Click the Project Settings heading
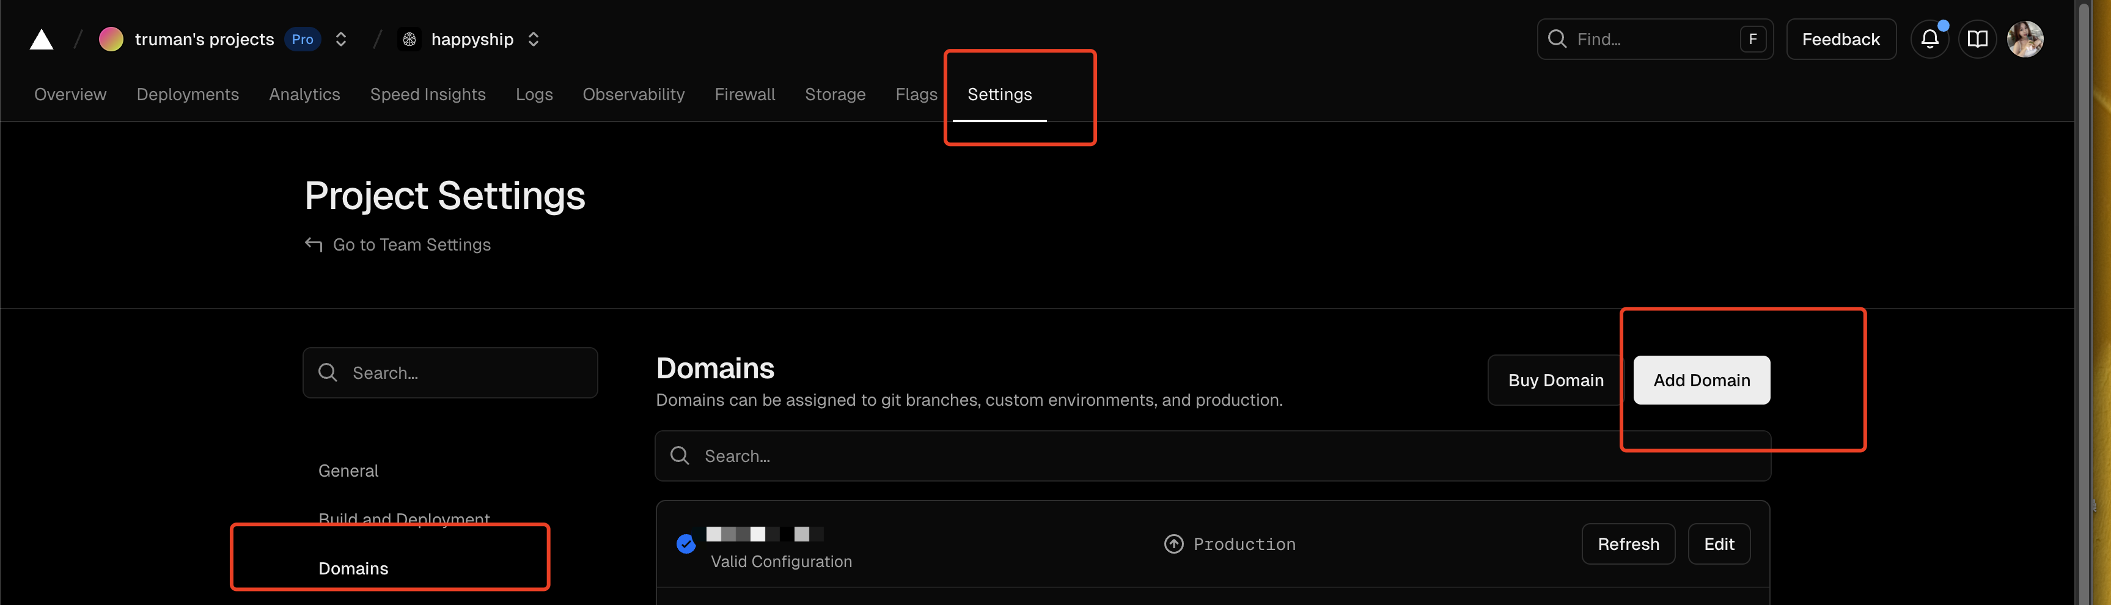Screen dimensions: 2111x605 point(445,196)
